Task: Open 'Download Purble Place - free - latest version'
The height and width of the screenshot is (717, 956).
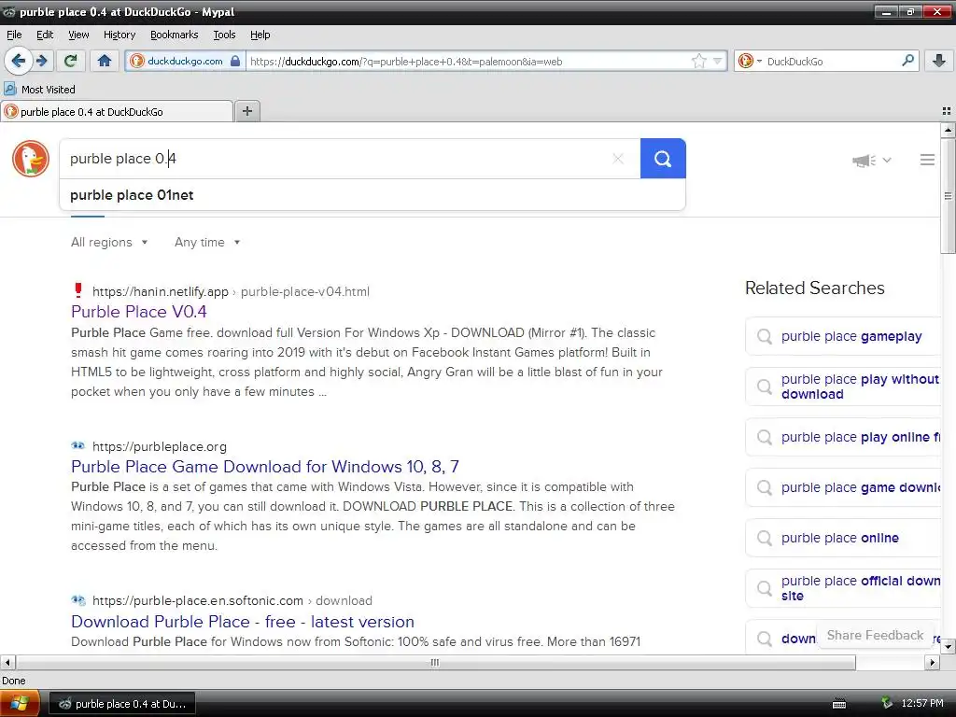Action: coord(243,621)
